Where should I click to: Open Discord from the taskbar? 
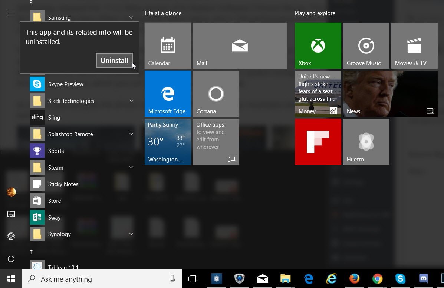(424, 279)
